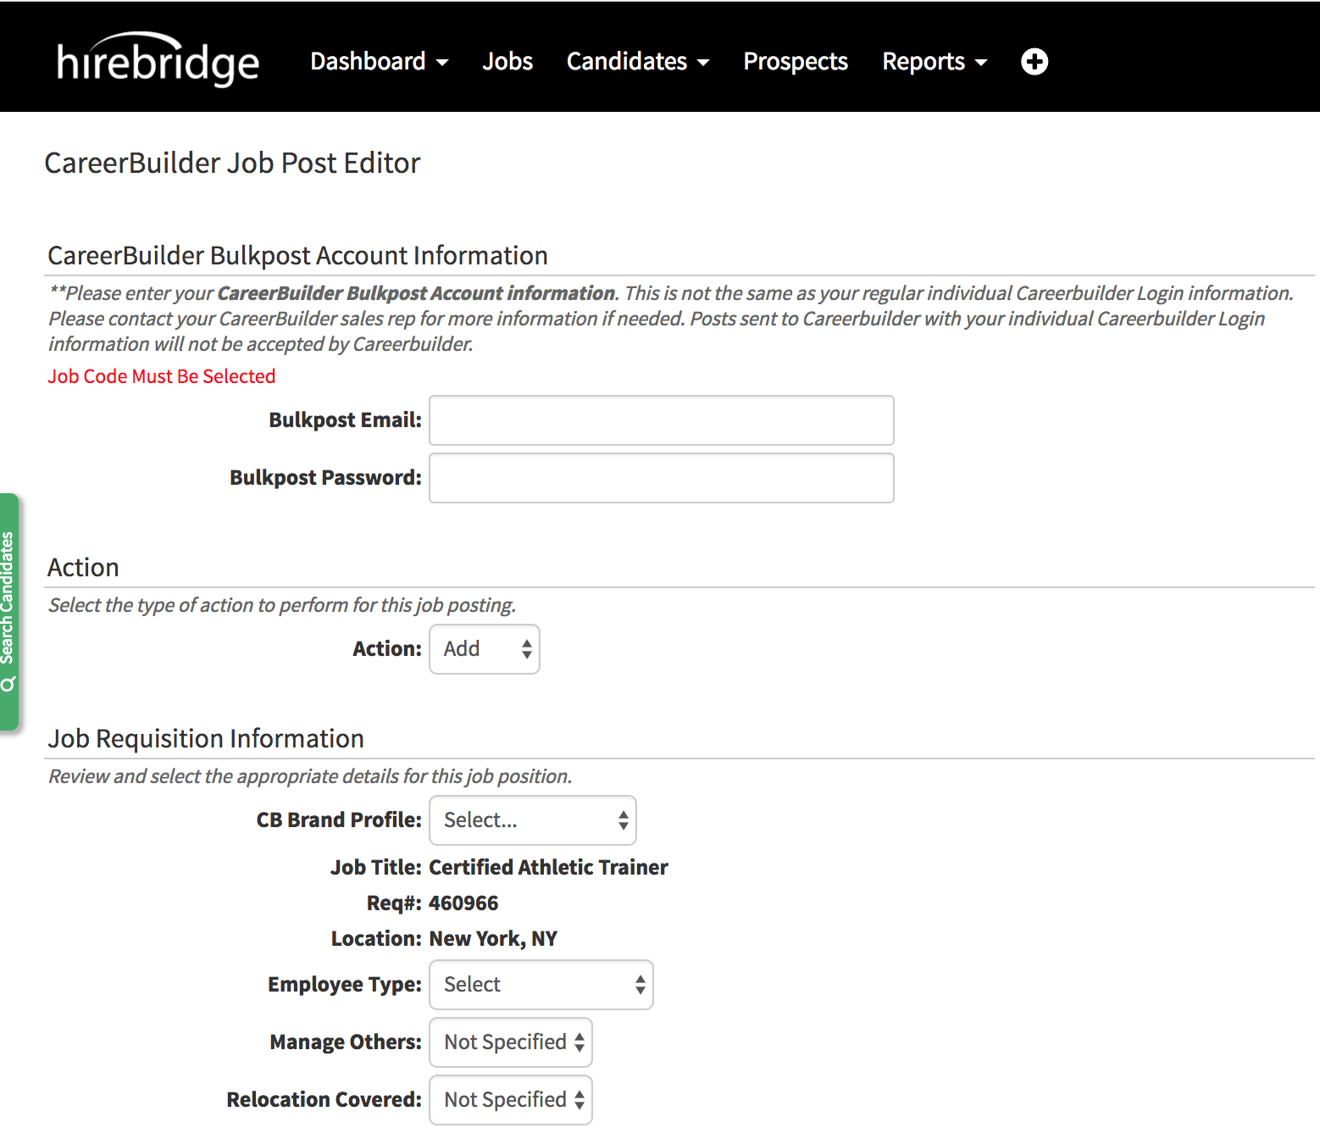Click the hirebridge logo
The width and height of the screenshot is (1320, 1139).
(x=158, y=61)
